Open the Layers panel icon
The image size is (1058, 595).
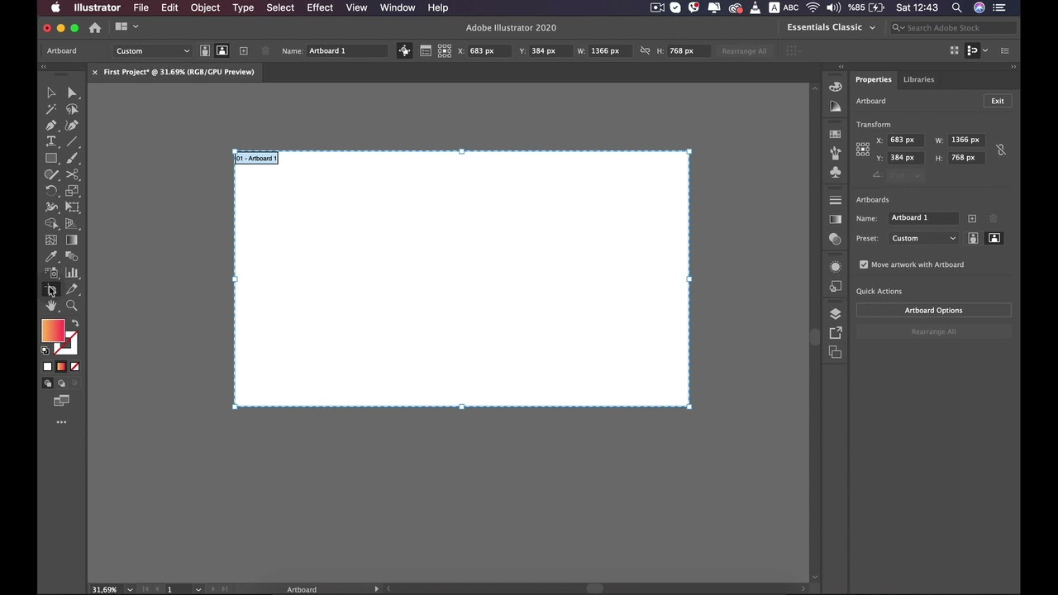click(x=836, y=314)
